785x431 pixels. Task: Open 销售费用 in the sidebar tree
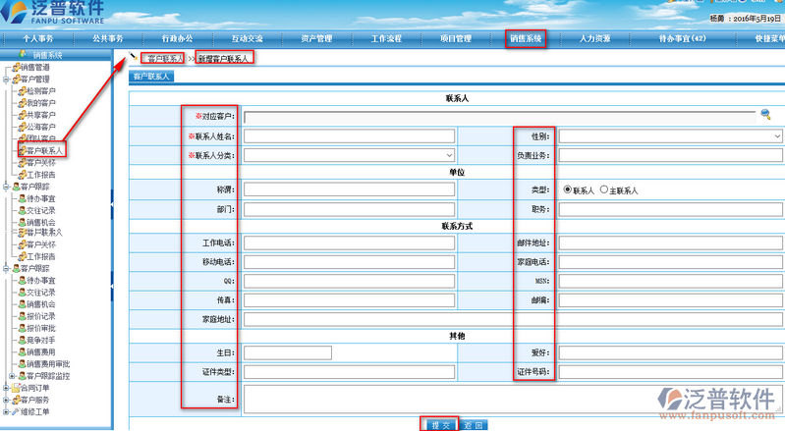[x=41, y=352]
